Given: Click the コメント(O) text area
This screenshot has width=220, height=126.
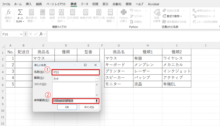Looking at the screenshot, I should (x=74, y=89).
